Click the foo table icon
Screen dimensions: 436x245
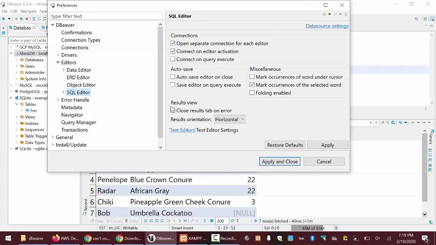28,111
